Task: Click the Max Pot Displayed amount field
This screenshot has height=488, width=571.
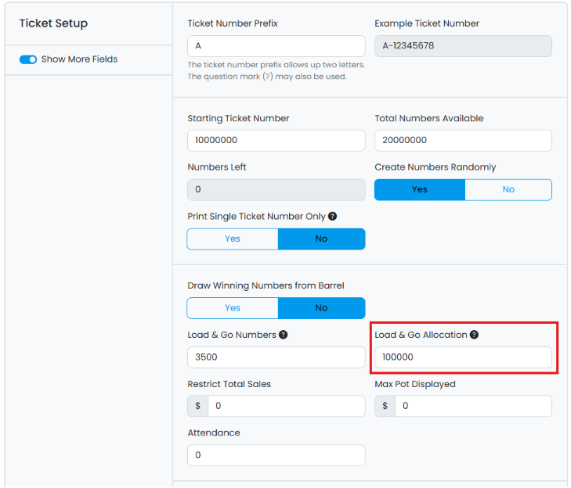Action: click(473, 407)
